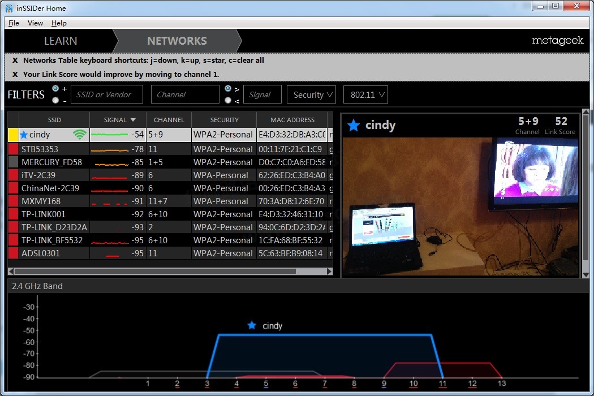The width and height of the screenshot is (594, 396).
Task: Click the table horizontal scrollbar left arrow
Action: [x=11, y=272]
